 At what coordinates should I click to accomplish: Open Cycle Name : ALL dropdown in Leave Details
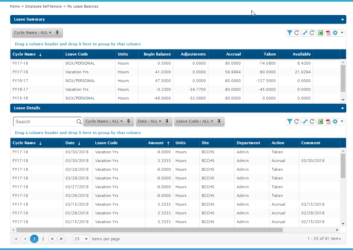[x=104, y=121]
